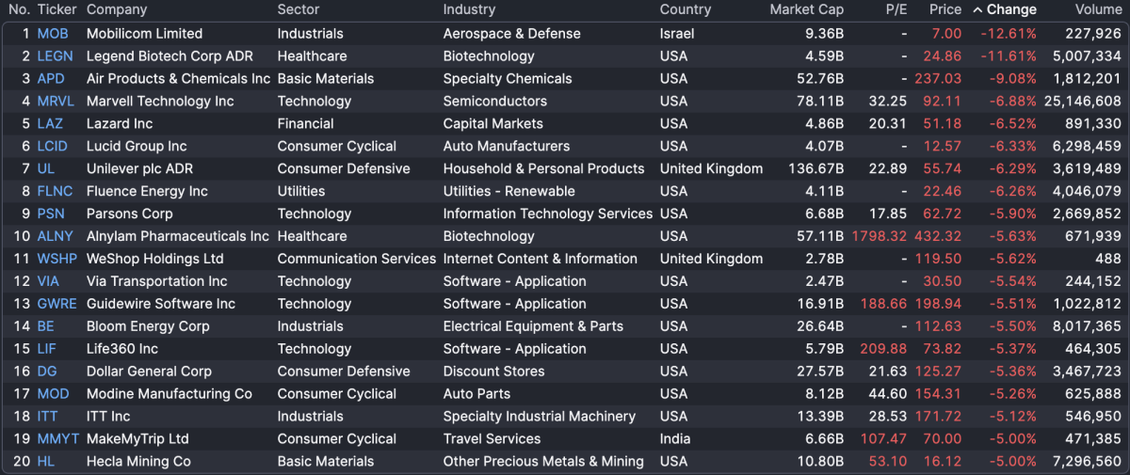The height and width of the screenshot is (475, 1130).
Task: Sort table by Market Cap column
Action: click(x=806, y=9)
